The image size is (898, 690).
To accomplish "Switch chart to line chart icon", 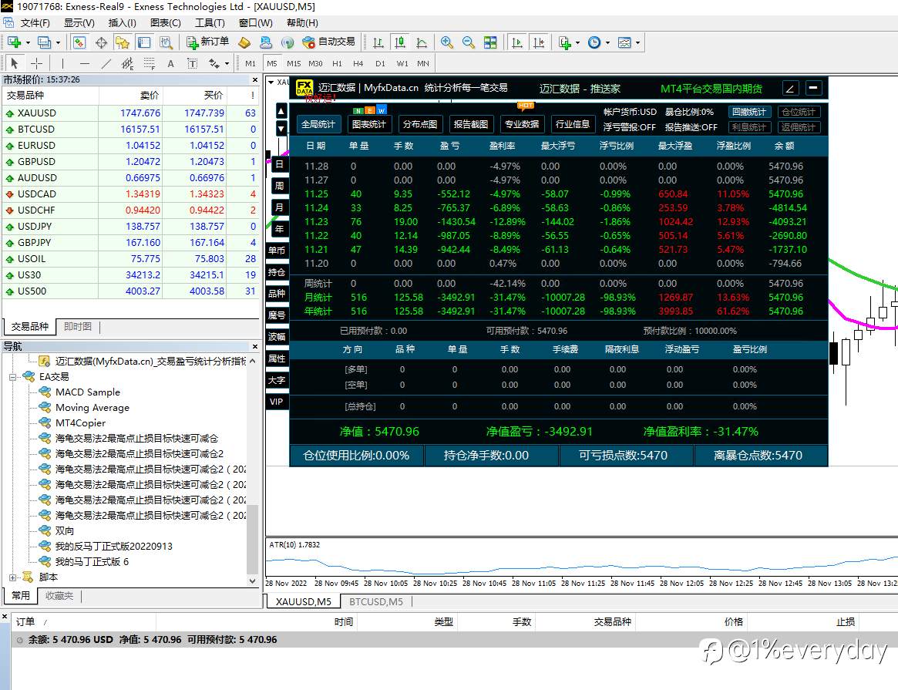I will tap(422, 42).
